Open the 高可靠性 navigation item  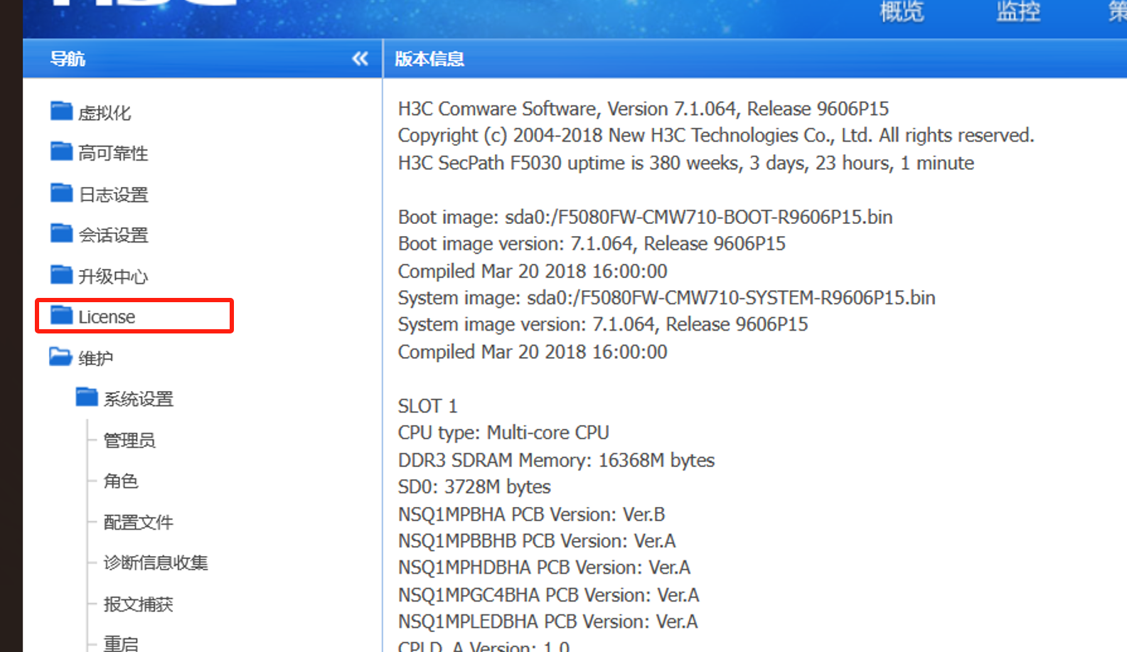pos(113,154)
